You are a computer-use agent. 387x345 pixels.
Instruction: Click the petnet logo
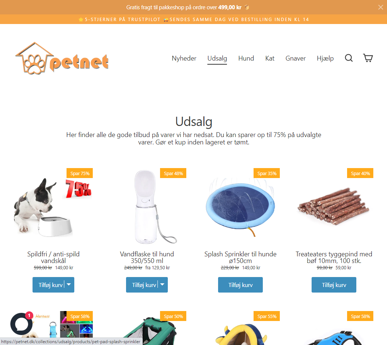(62, 58)
